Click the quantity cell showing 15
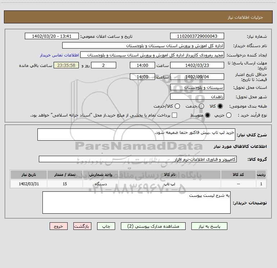The height and width of the screenshot is (268, 277). [65, 184]
